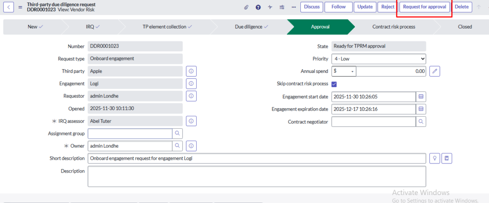489x203 pixels.
Task: Uncheck Skip contract risk process checkbox
Action: pos(334,84)
